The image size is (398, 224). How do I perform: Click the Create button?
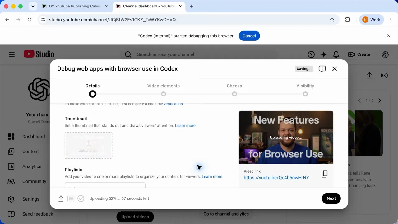[359, 54]
